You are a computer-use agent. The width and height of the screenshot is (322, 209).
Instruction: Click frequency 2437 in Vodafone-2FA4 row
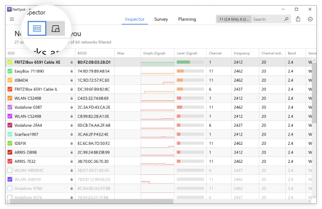238,125
